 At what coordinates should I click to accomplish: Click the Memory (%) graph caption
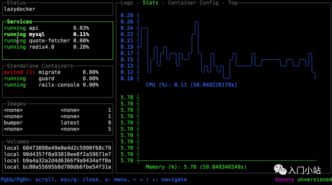(196, 167)
